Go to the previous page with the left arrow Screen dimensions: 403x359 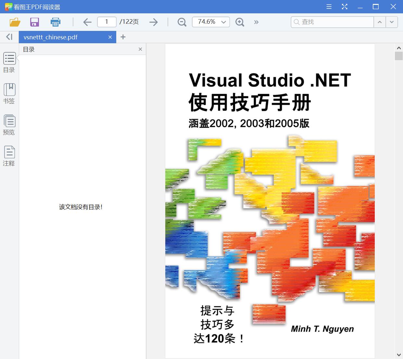point(87,22)
